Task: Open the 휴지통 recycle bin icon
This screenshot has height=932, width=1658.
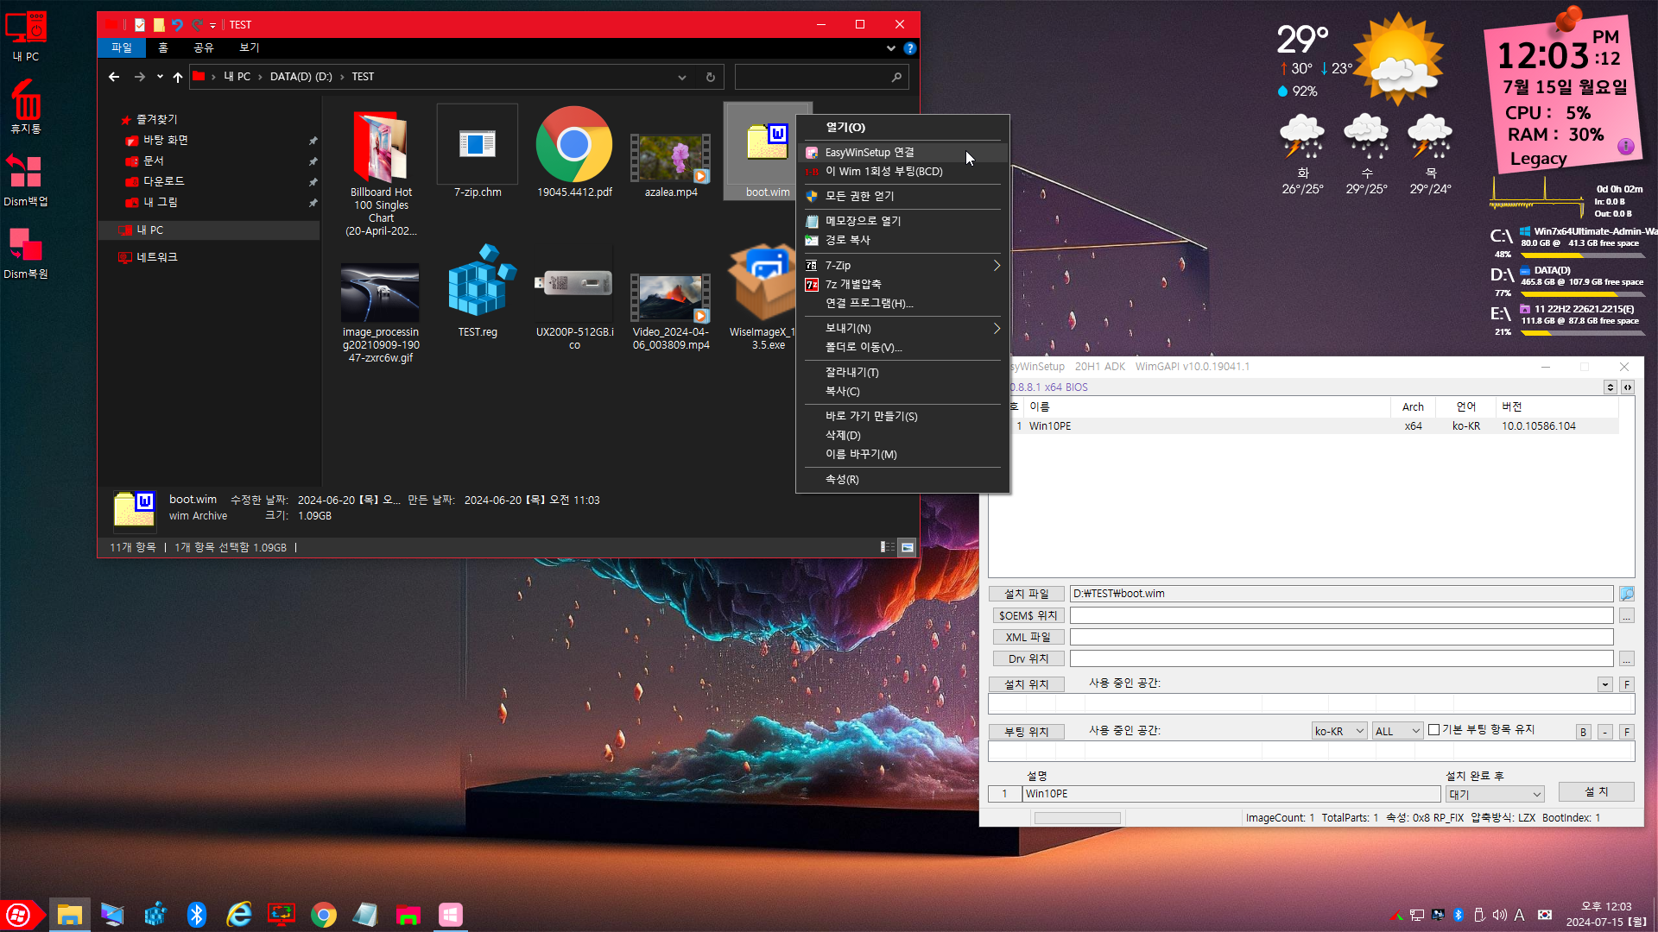Action: (x=26, y=107)
